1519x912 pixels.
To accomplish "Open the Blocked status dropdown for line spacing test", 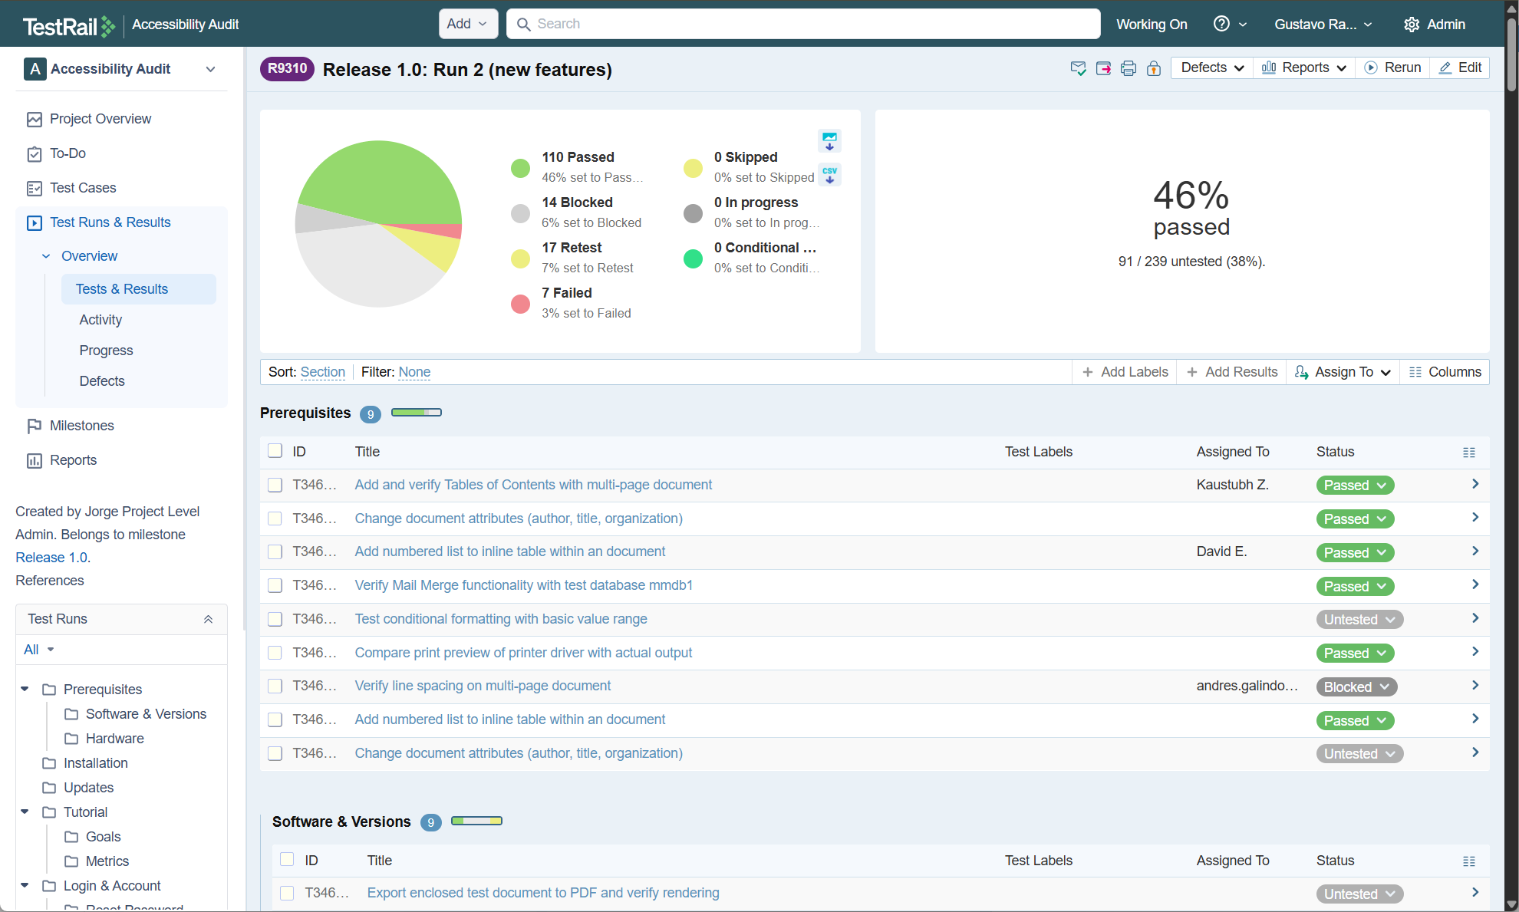I will tap(1356, 686).
